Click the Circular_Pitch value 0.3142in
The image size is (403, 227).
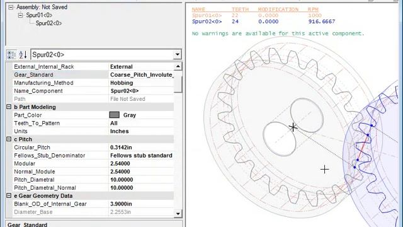pos(121,147)
